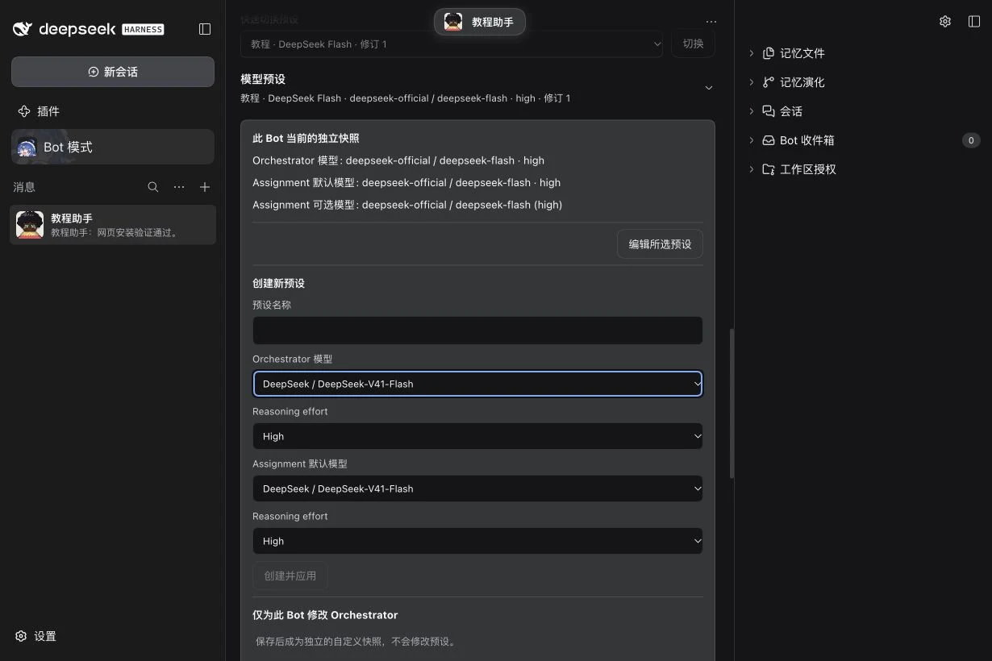Search messages with the magnifier icon
This screenshot has width=992, height=661.
(x=153, y=187)
